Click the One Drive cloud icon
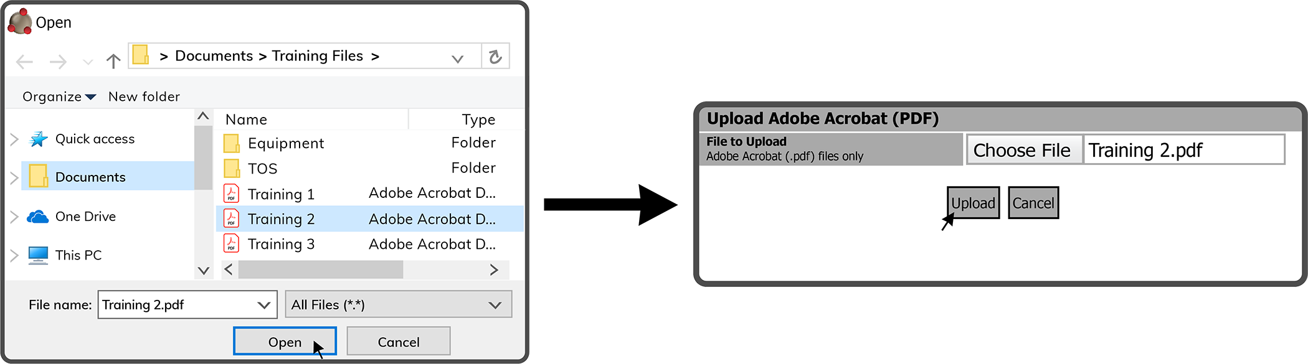Screen dimensions: 1308x364 [38, 217]
